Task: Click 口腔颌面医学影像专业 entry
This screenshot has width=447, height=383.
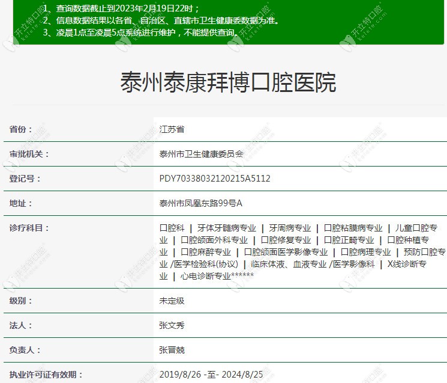Action: pyautogui.click(x=286, y=252)
